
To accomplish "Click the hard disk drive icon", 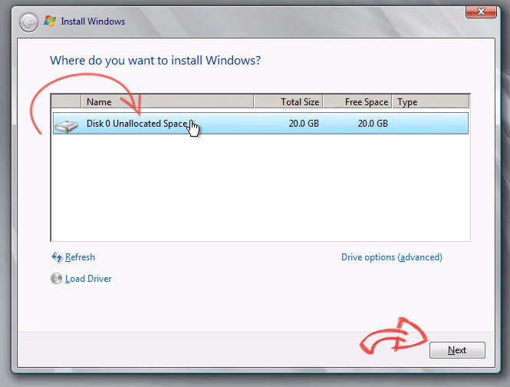I will click(67, 126).
